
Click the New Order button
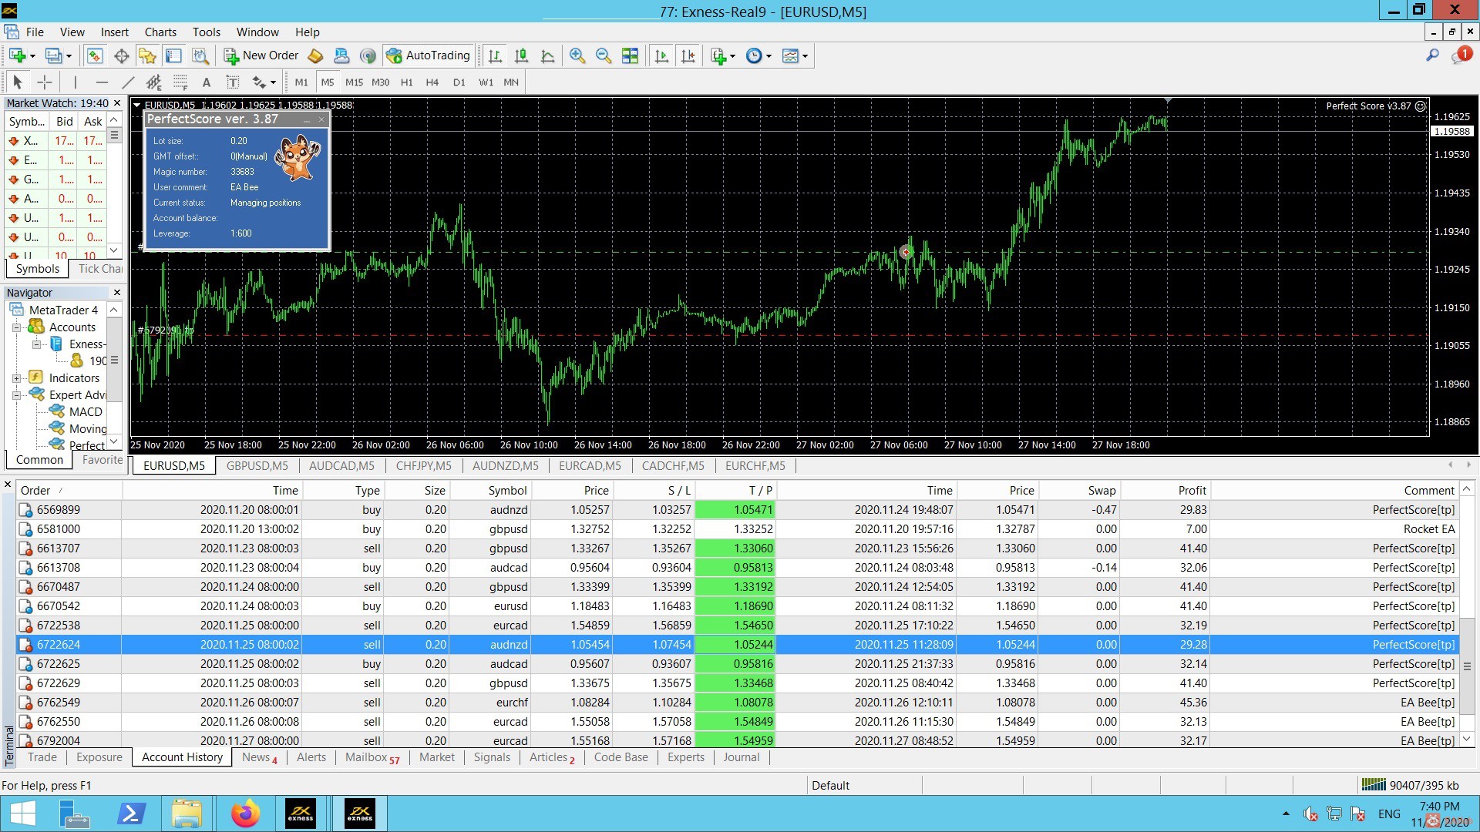[x=261, y=55]
